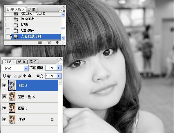
Task: Switch to 路径 Paths tab
Action: click(33, 62)
